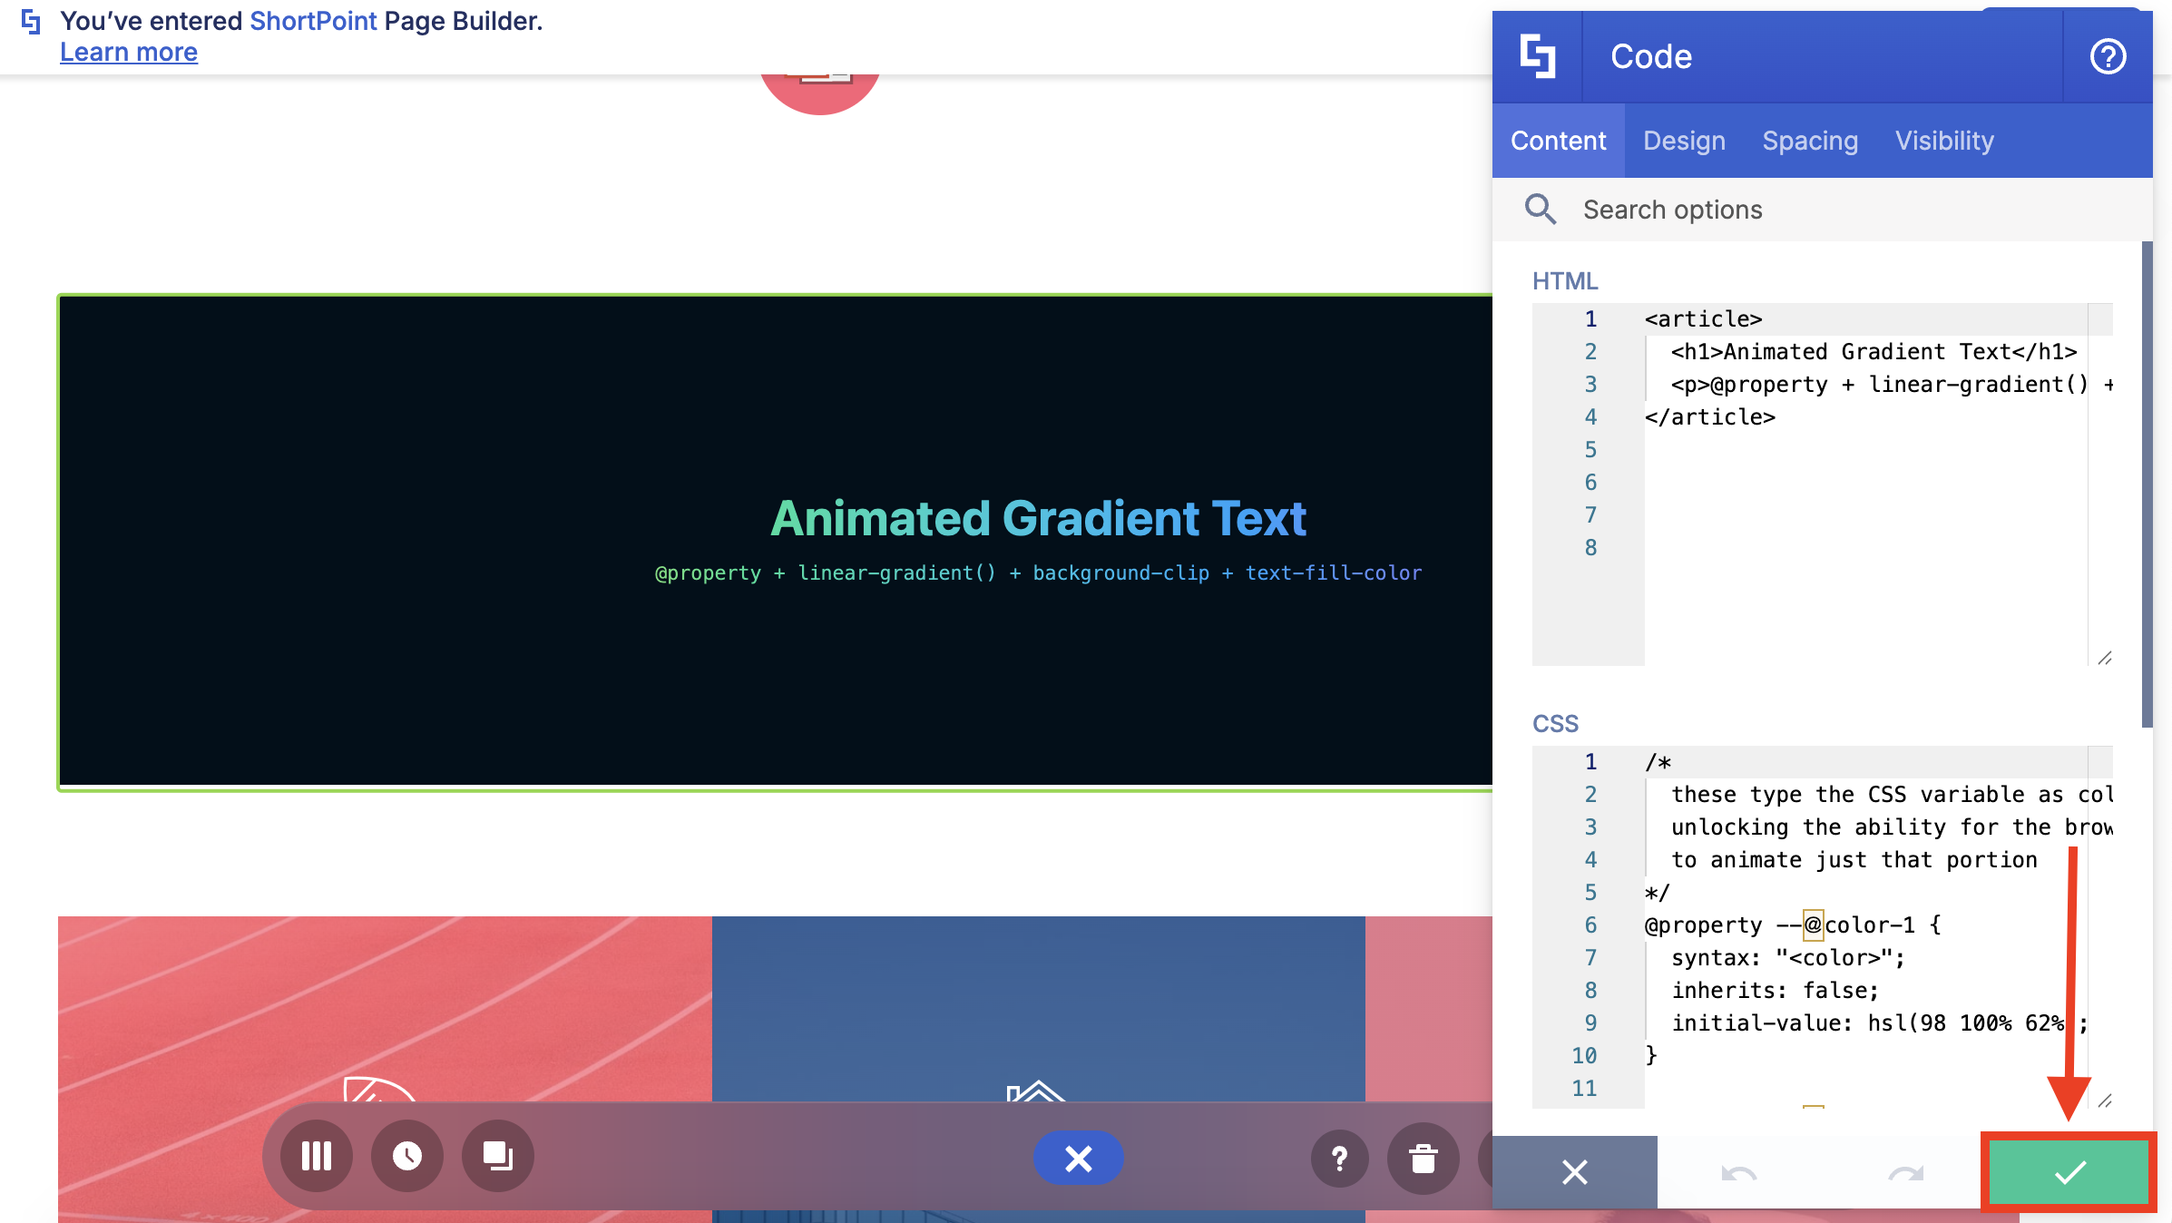
Task: Click the undo arrow in Code panel
Action: tap(1738, 1174)
